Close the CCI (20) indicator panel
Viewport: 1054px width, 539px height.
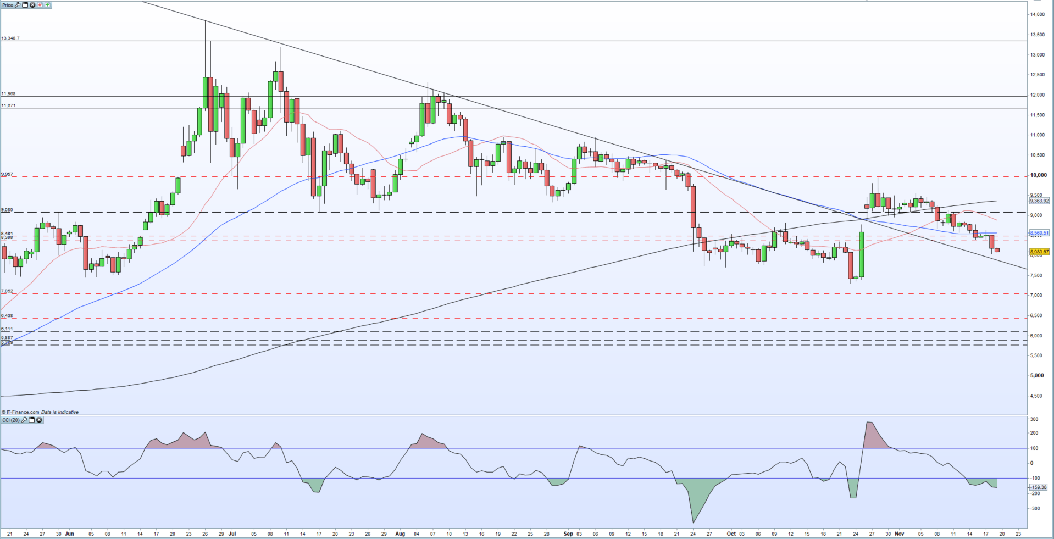(x=39, y=420)
